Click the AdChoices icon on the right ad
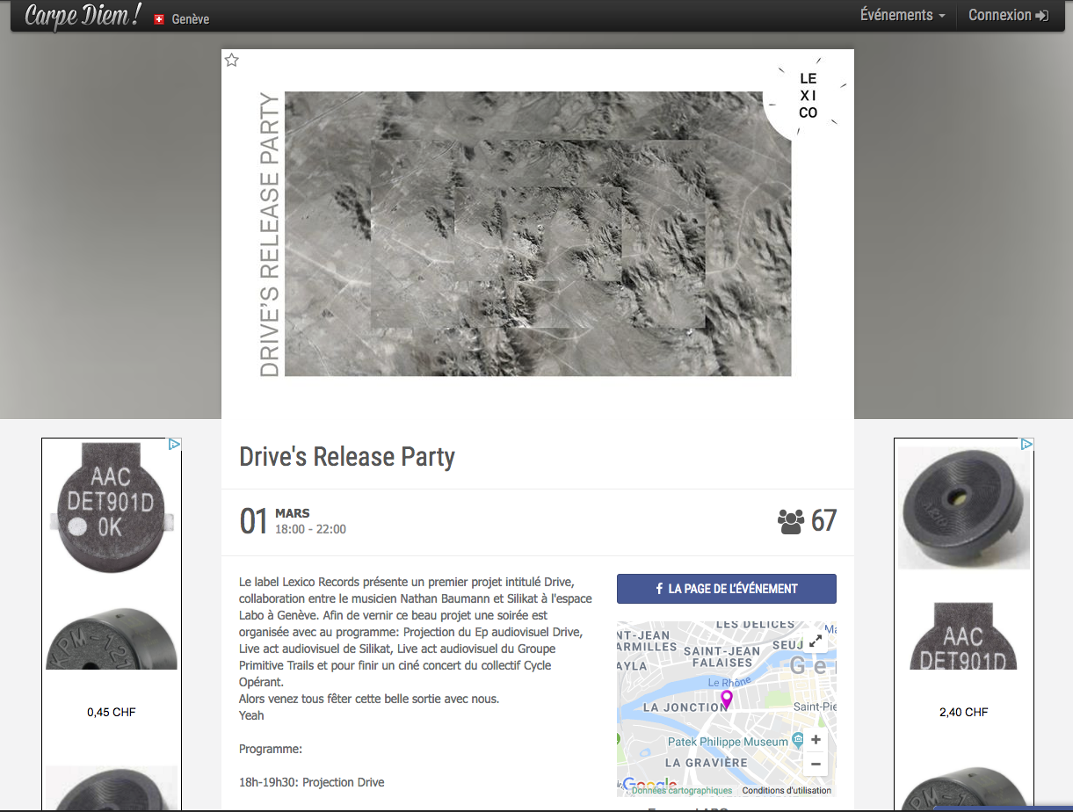Image resolution: width=1073 pixels, height=812 pixels. 1027,444
